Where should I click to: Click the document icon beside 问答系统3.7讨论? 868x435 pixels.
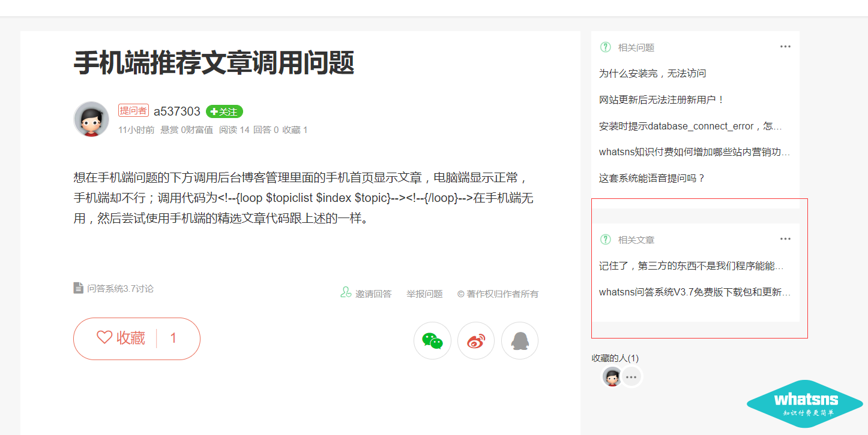(x=79, y=288)
